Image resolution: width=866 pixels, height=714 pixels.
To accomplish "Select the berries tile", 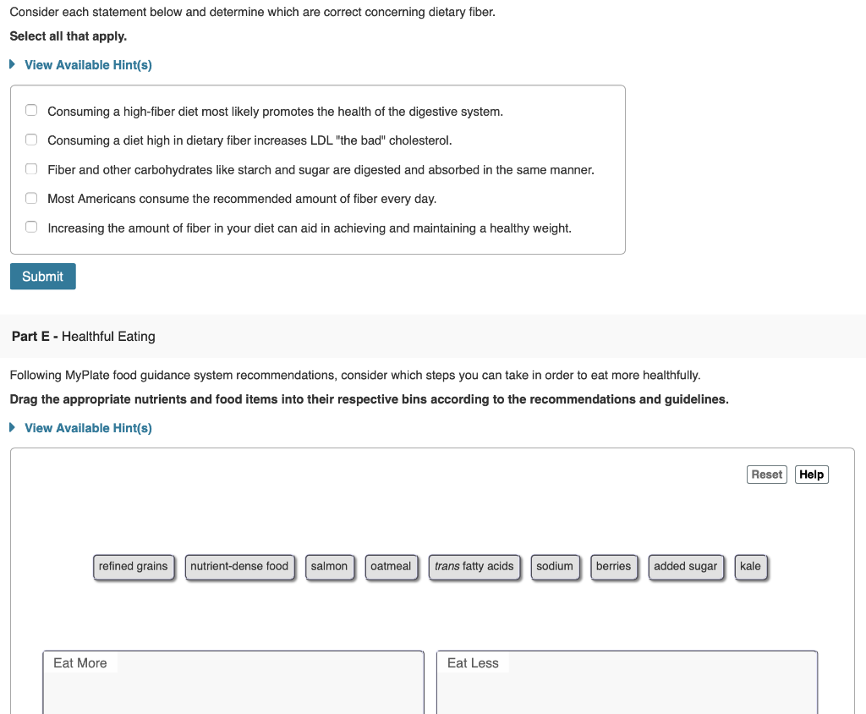I will (614, 566).
